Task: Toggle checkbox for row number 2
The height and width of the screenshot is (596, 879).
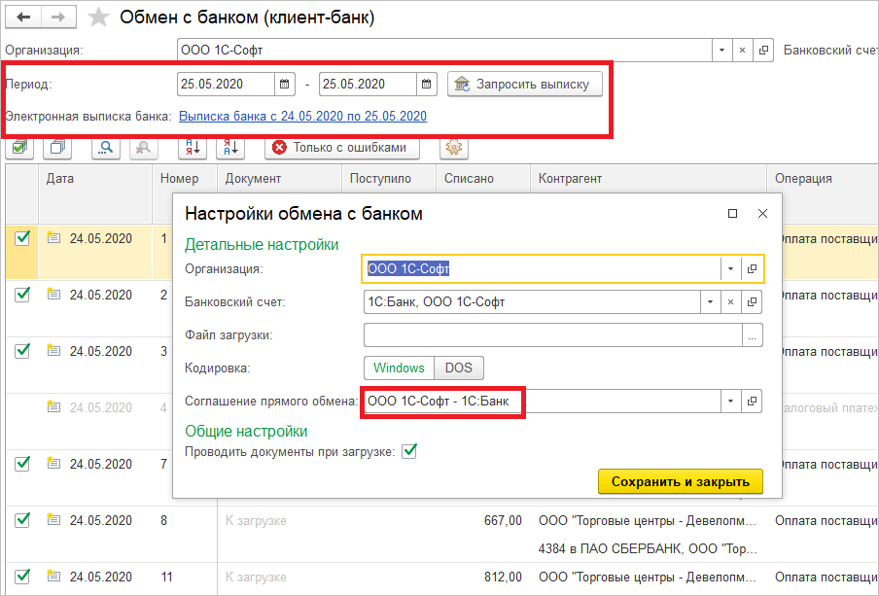Action: tap(21, 294)
